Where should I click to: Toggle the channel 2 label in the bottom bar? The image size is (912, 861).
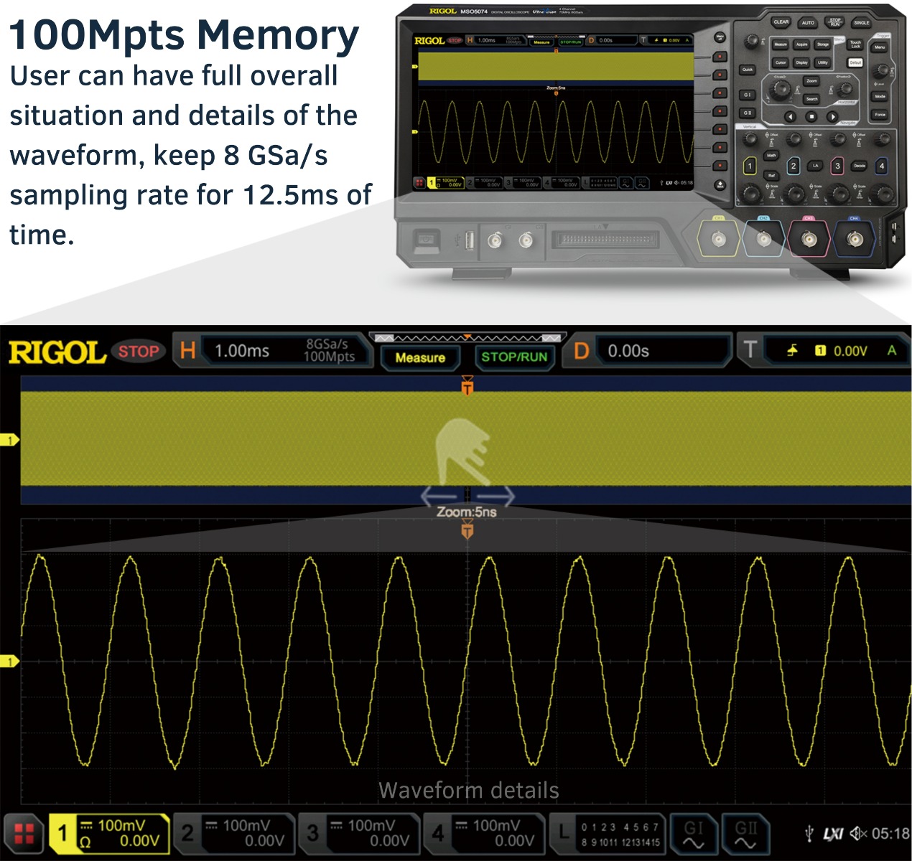tap(234, 834)
